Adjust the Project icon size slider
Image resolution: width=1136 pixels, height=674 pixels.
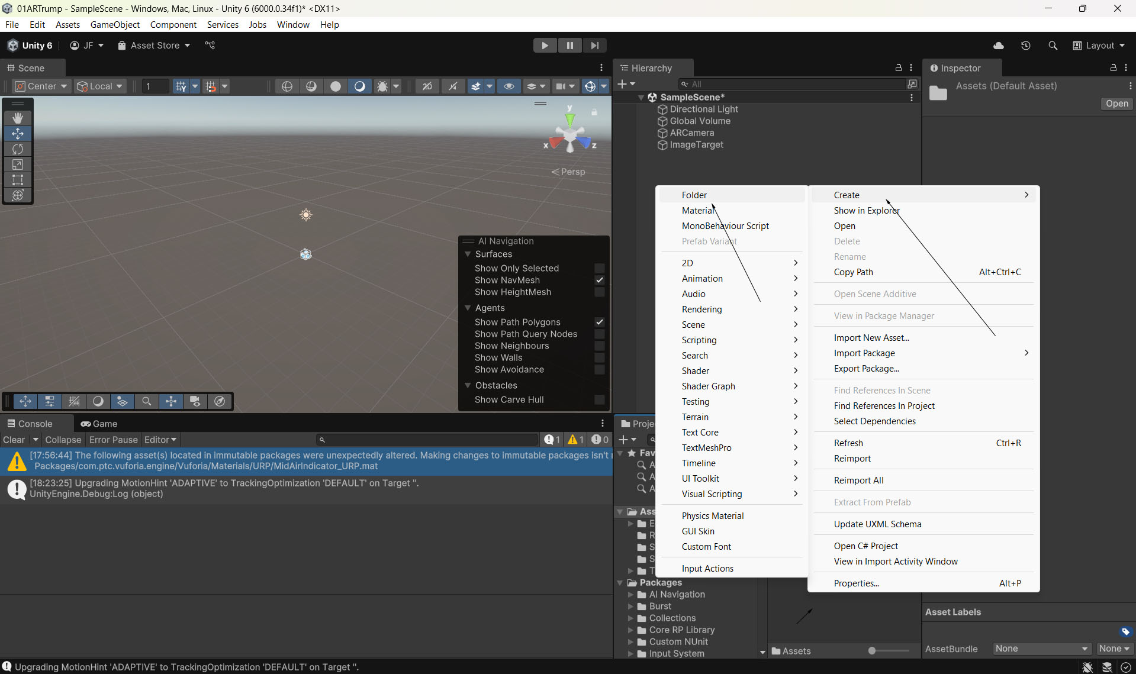pos(872,651)
